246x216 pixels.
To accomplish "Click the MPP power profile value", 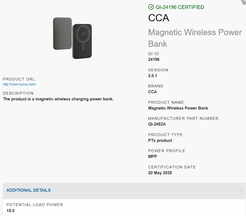I will (152, 157).
